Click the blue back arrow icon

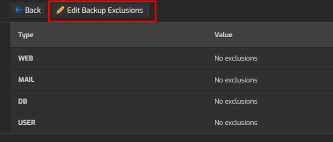pyautogui.click(x=18, y=11)
